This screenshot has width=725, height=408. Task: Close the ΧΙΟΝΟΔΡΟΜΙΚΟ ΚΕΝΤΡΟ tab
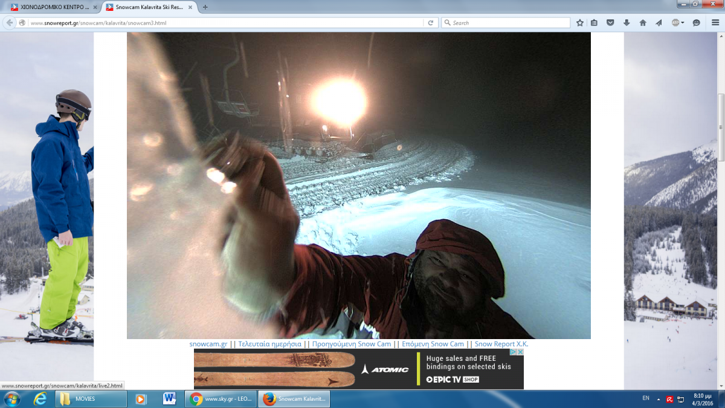(95, 7)
